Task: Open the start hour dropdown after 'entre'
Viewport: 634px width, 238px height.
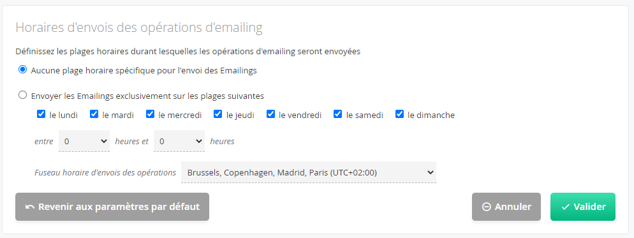Action: click(84, 141)
